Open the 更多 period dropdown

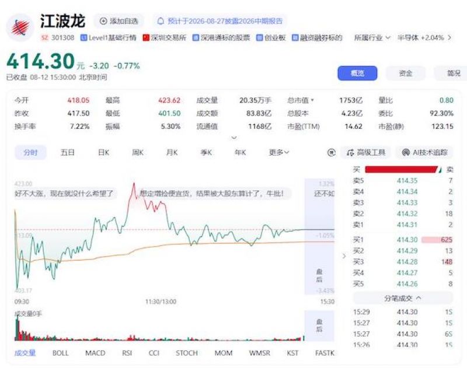[279, 153]
